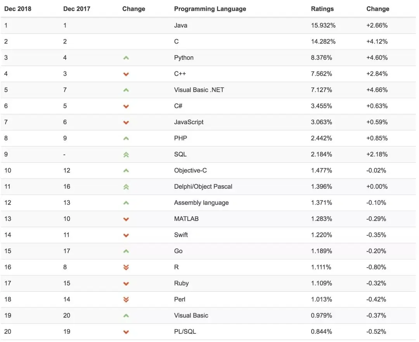Click the green up arrow beside Python
The width and height of the screenshot is (419, 342).
(x=126, y=58)
